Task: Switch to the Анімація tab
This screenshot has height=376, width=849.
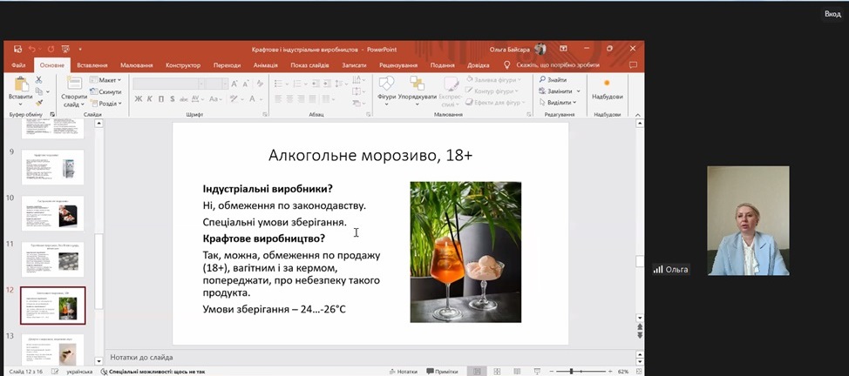Action: click(x=265, y=65)
